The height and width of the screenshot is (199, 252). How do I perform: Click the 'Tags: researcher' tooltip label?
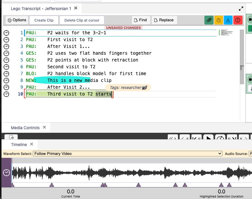[x=128, y=88]
